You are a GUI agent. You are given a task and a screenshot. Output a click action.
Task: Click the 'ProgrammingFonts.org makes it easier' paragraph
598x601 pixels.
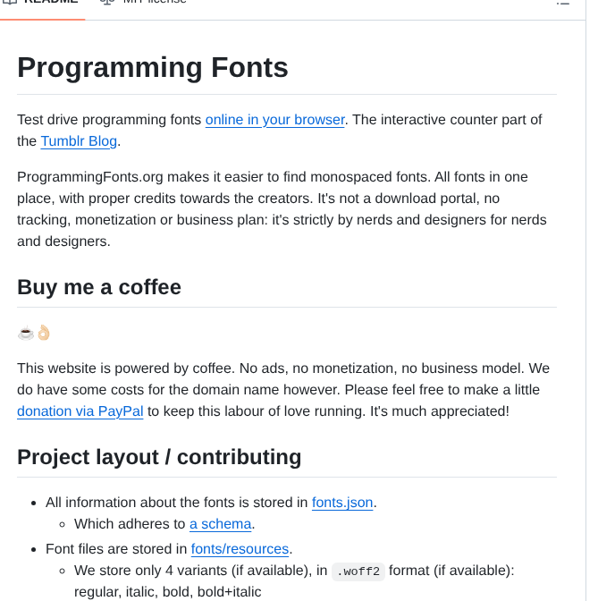coord(282,209)
